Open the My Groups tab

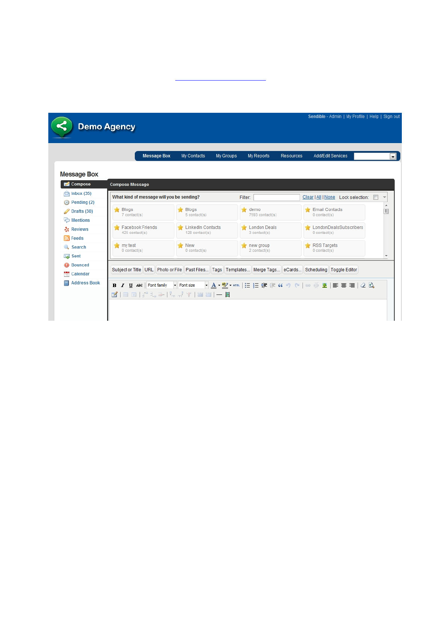tap(227, 156)
